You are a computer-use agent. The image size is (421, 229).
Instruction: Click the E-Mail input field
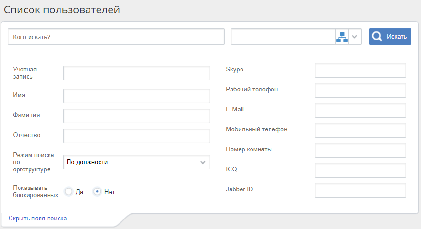(x=360, y=110)
